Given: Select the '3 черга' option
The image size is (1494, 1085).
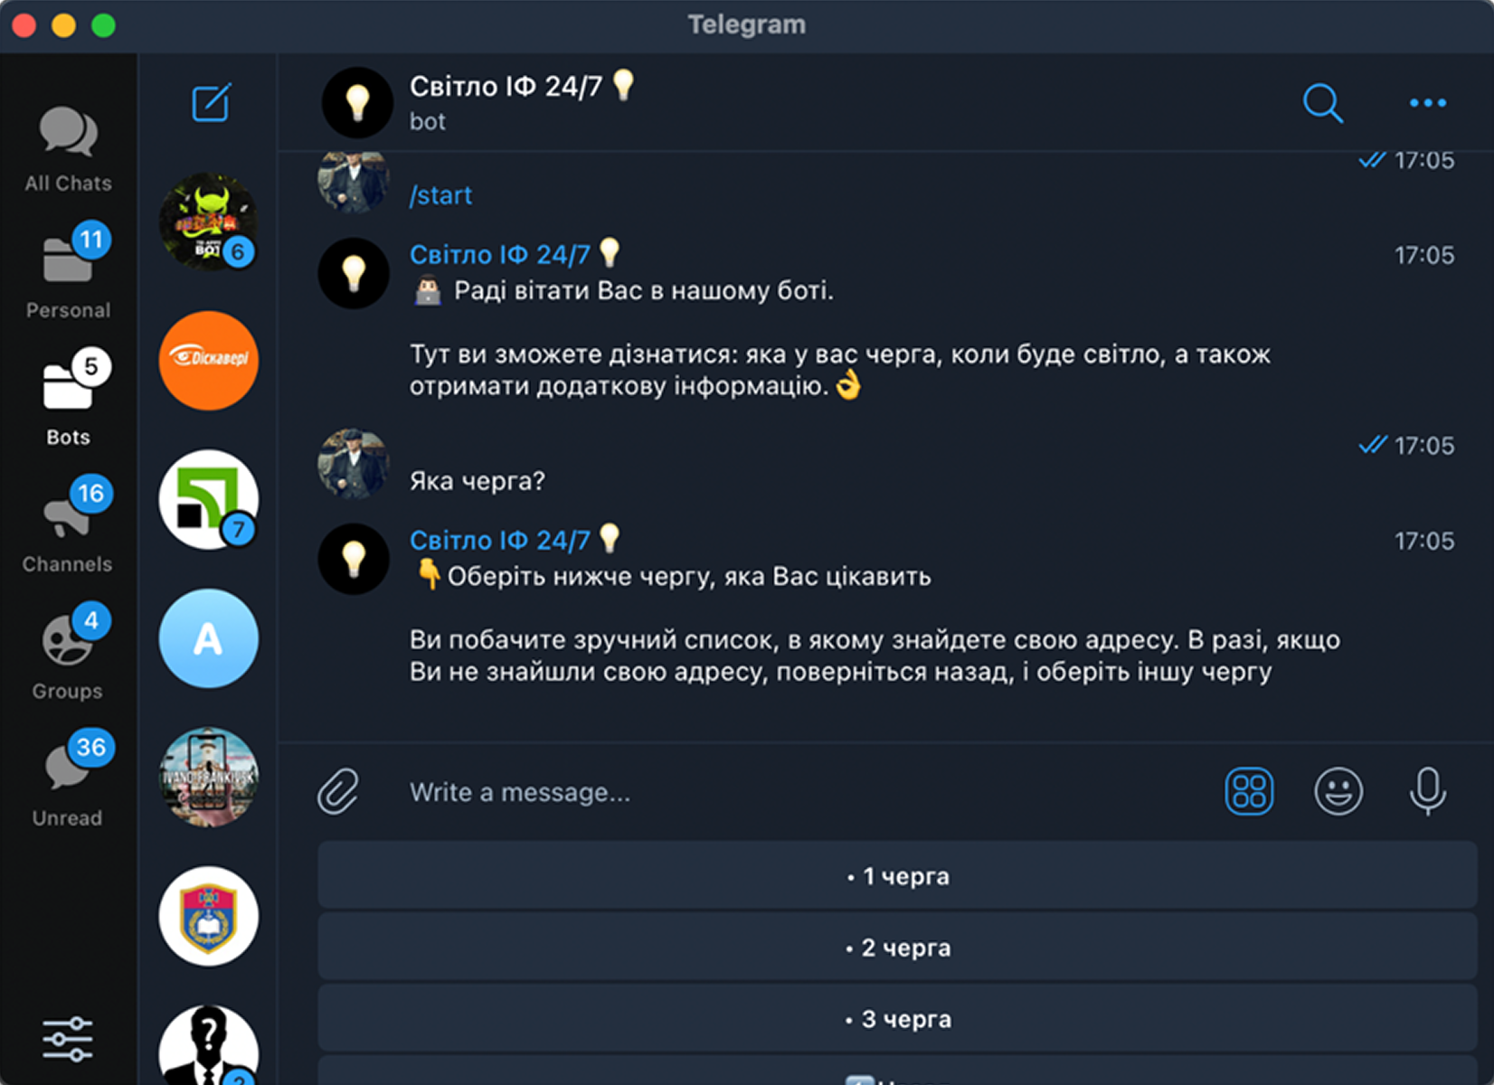Looking at the screenshot, I should click(x=897, y=1018).
